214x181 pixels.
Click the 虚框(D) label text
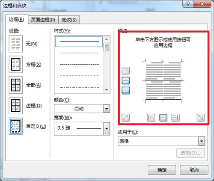34,106
